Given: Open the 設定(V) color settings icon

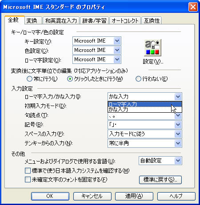Looking at the screenshot, I should pos(152,48).
